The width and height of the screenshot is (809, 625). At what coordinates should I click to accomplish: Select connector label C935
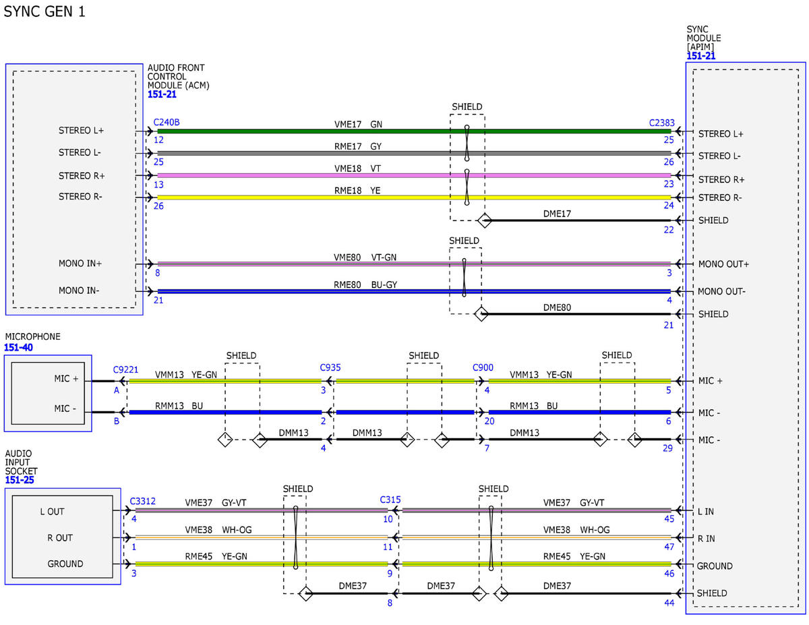tap(330, 368)
